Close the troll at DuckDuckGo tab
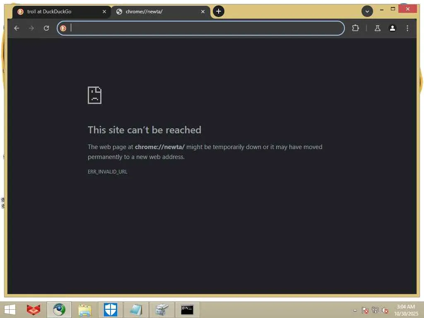Viewport: 424px width, 318px height. click(x=104, y=12)
